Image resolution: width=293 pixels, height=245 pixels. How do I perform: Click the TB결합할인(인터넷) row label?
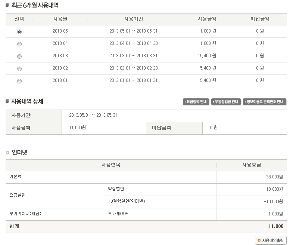[126, 201]
